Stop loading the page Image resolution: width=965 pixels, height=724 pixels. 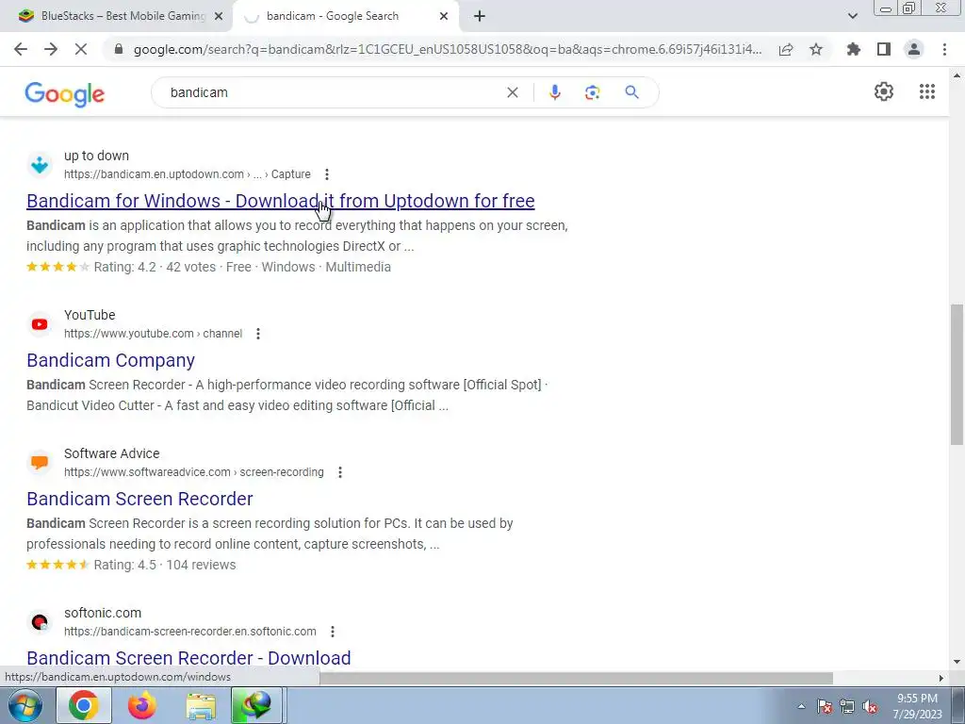[x=81, y=49]
